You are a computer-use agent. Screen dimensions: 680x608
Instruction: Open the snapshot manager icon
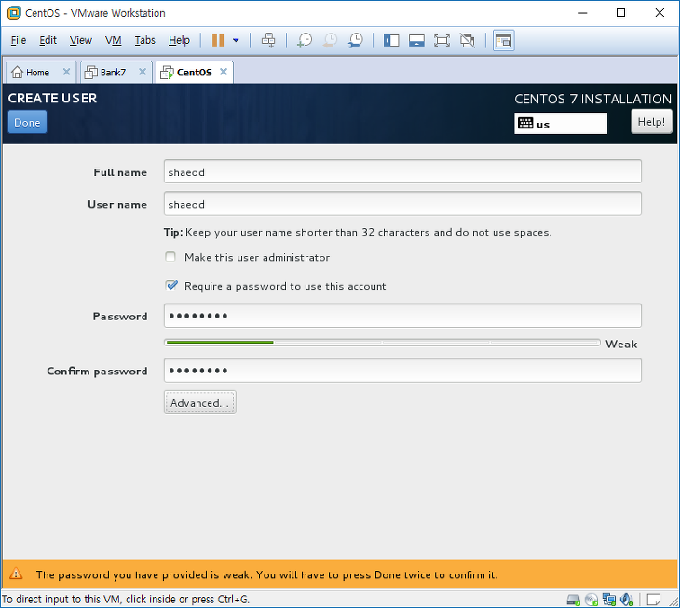coord(356,40)
